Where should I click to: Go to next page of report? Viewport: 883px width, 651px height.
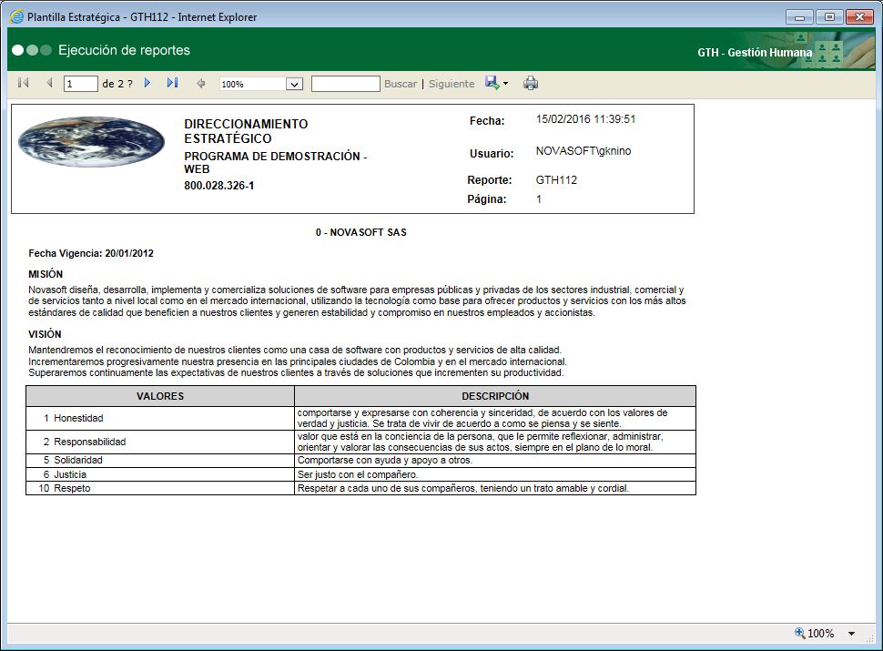[147, 84]
